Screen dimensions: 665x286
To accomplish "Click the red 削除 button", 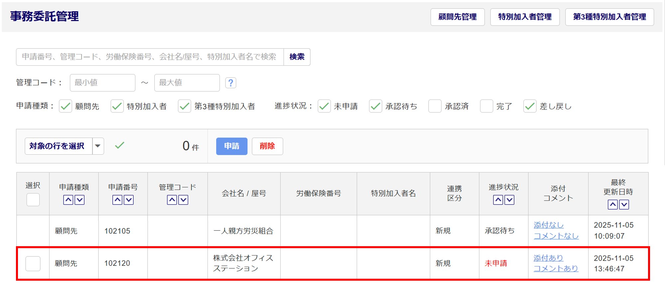I will tap(267, 146).
